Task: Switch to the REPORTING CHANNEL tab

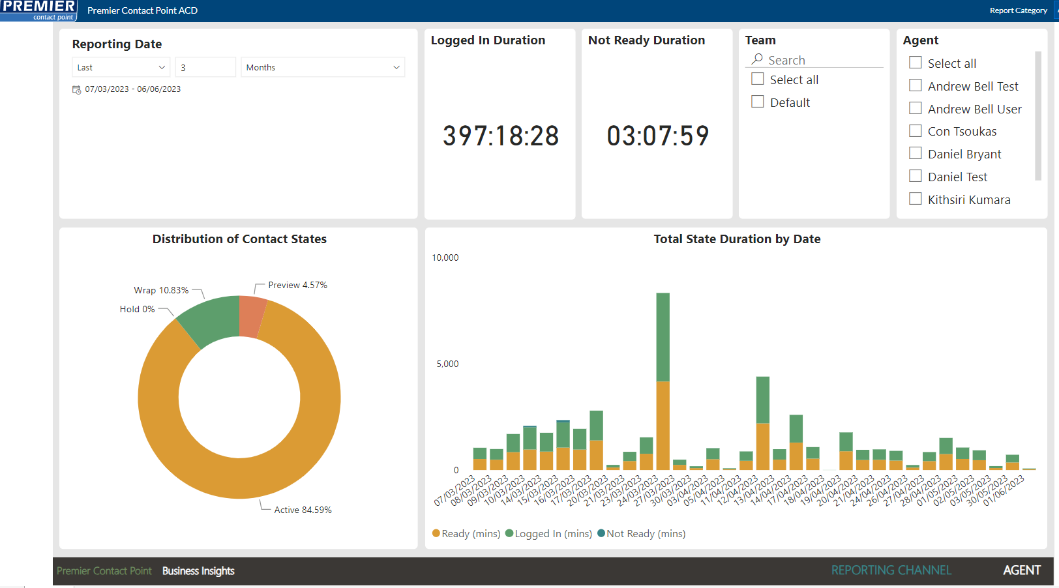Action: (891, 570)
